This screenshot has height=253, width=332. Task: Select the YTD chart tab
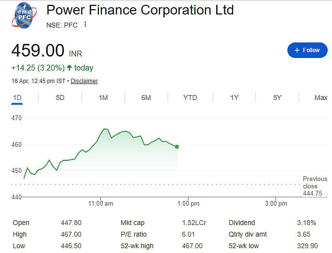[190, 98]
